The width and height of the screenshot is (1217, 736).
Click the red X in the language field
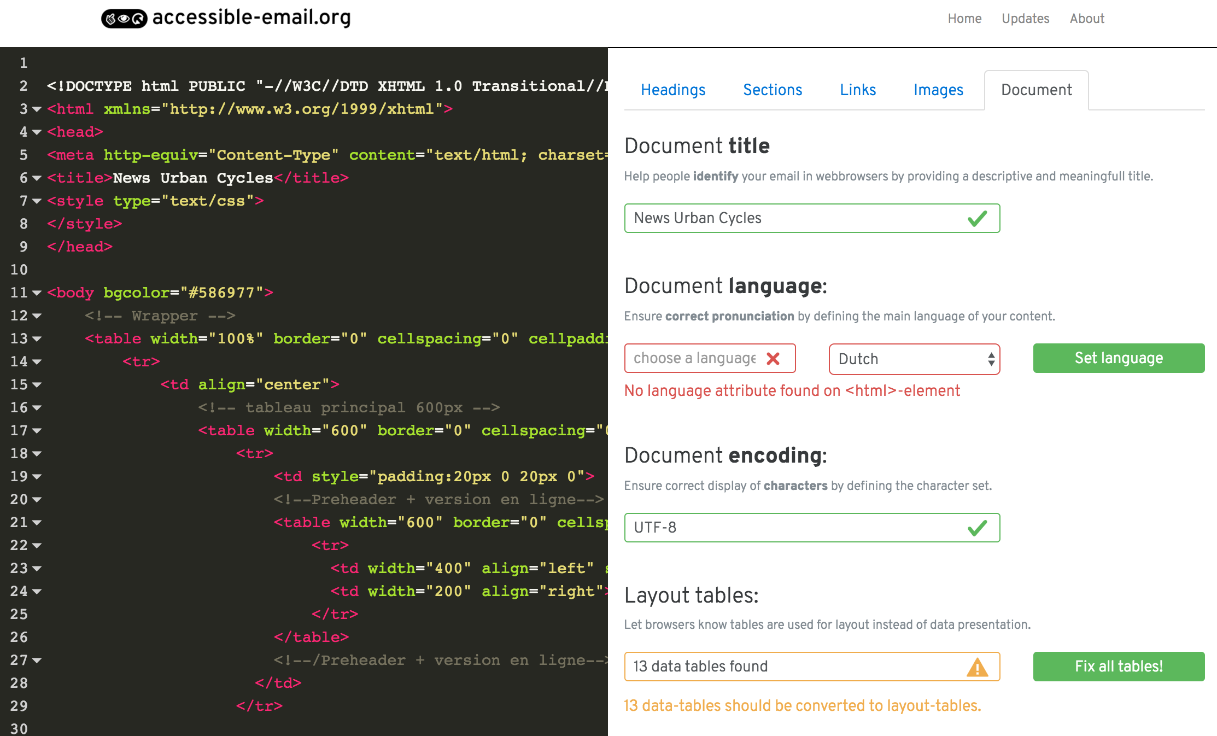coord(773,359)
